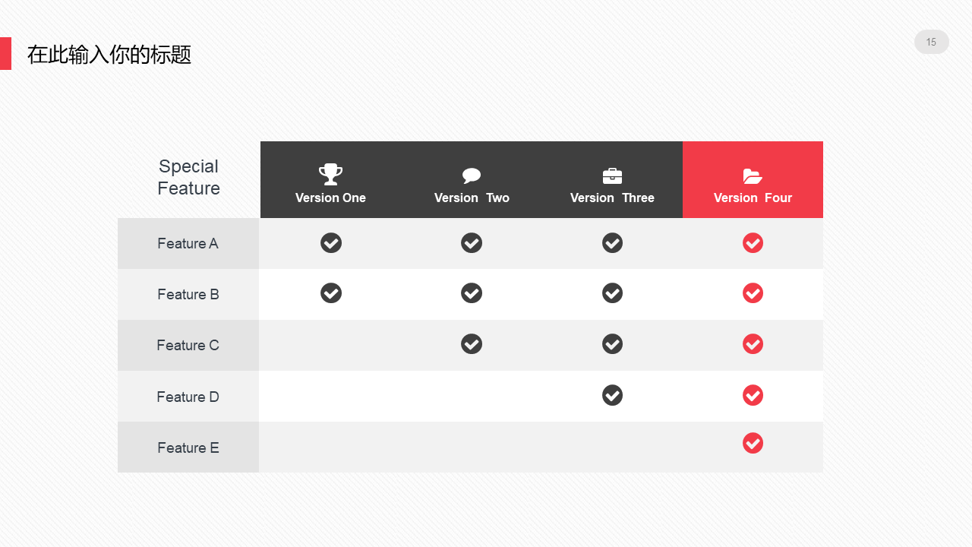This screenshot has height=547, width=972.
Task: Select the Feature E row label
Action: 188,448
